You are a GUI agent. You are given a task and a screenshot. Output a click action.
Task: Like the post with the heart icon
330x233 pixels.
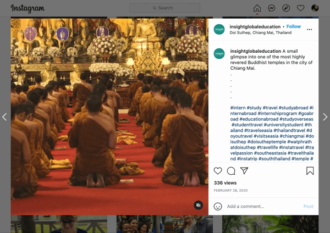tap(218, 171)
